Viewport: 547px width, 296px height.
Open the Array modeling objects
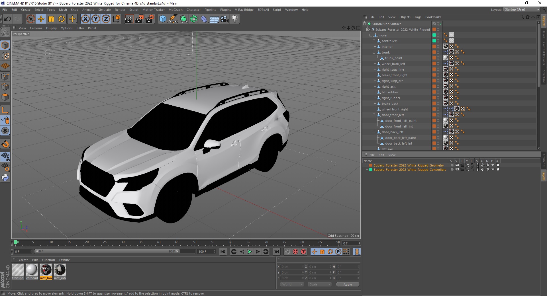click(194, 19)
